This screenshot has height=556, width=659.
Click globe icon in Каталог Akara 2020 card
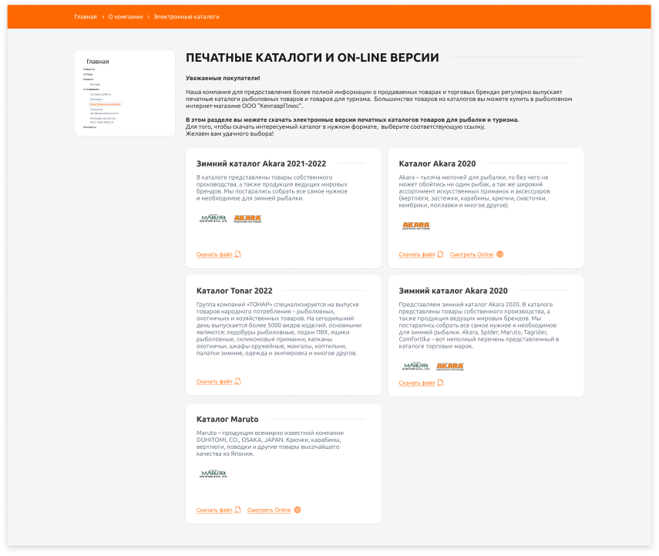(x=500, y=254)
